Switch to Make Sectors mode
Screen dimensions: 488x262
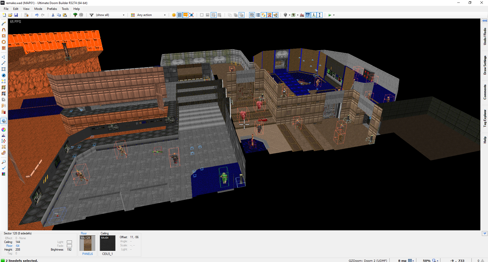pyautogui.click(x=4, y=81)
